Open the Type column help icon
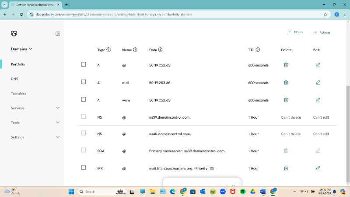Image resolution: width=350 pixels, height=197 pixels. tap(108, 49)
